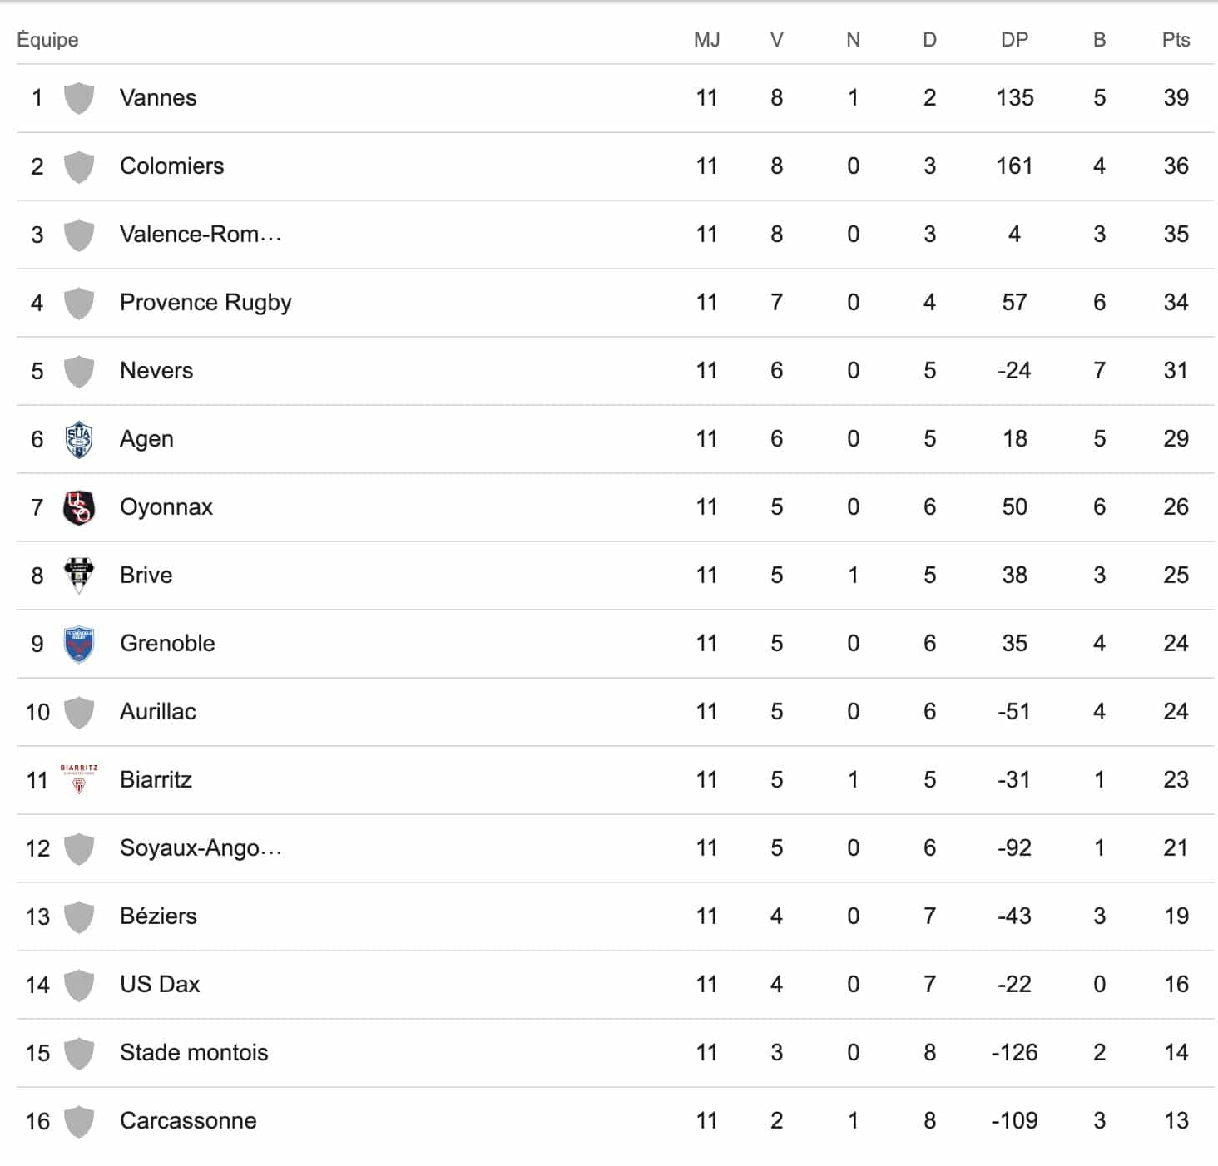Open the Colomiers team link
The image size is (1218, 1166).
(171, 166)
